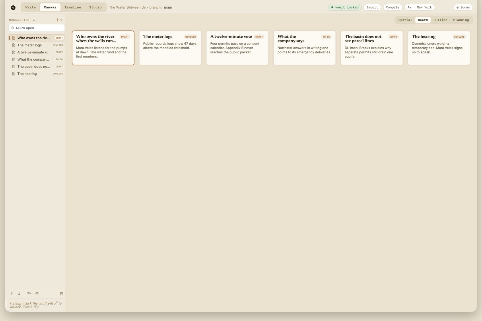Switch to the Timeline tab
This screenshot has height=321, width=482.
pos(73,7)
